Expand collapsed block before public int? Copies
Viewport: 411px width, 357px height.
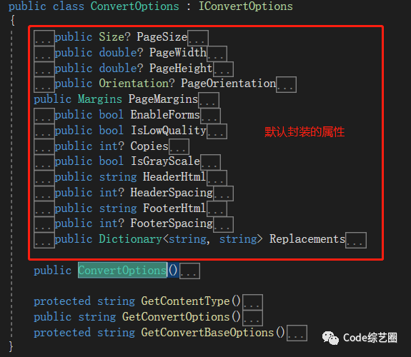point(44,147)
